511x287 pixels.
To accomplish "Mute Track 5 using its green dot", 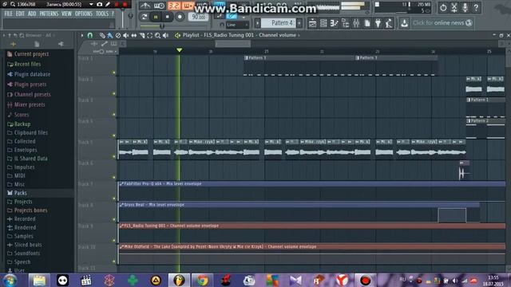I will click(x=113, y=156).
